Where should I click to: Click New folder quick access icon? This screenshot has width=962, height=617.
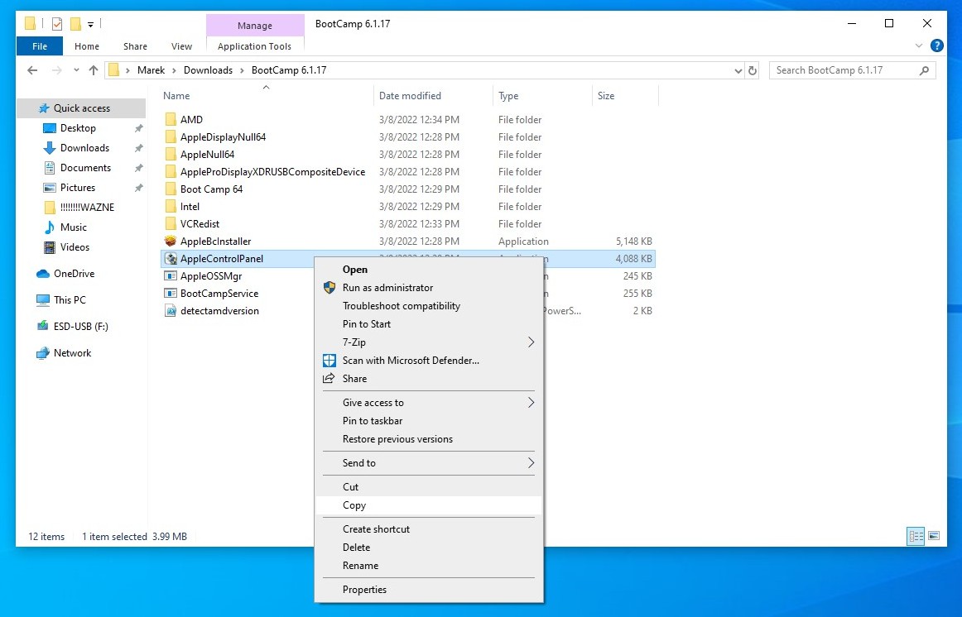click(75, 24)
